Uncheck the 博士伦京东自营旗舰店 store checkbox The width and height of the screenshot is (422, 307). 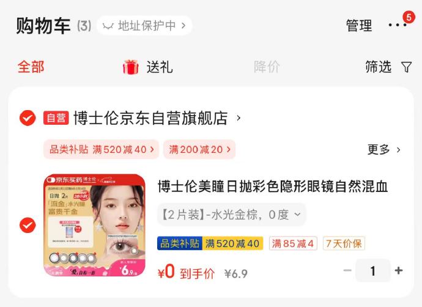click(x=28, y=118)
